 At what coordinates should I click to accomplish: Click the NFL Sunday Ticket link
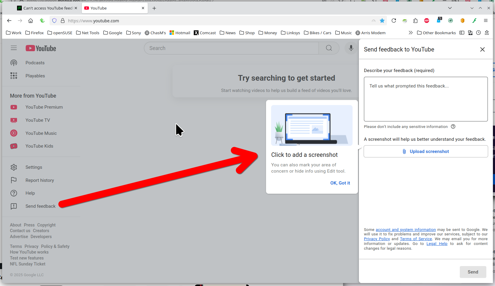coord(28,264)
